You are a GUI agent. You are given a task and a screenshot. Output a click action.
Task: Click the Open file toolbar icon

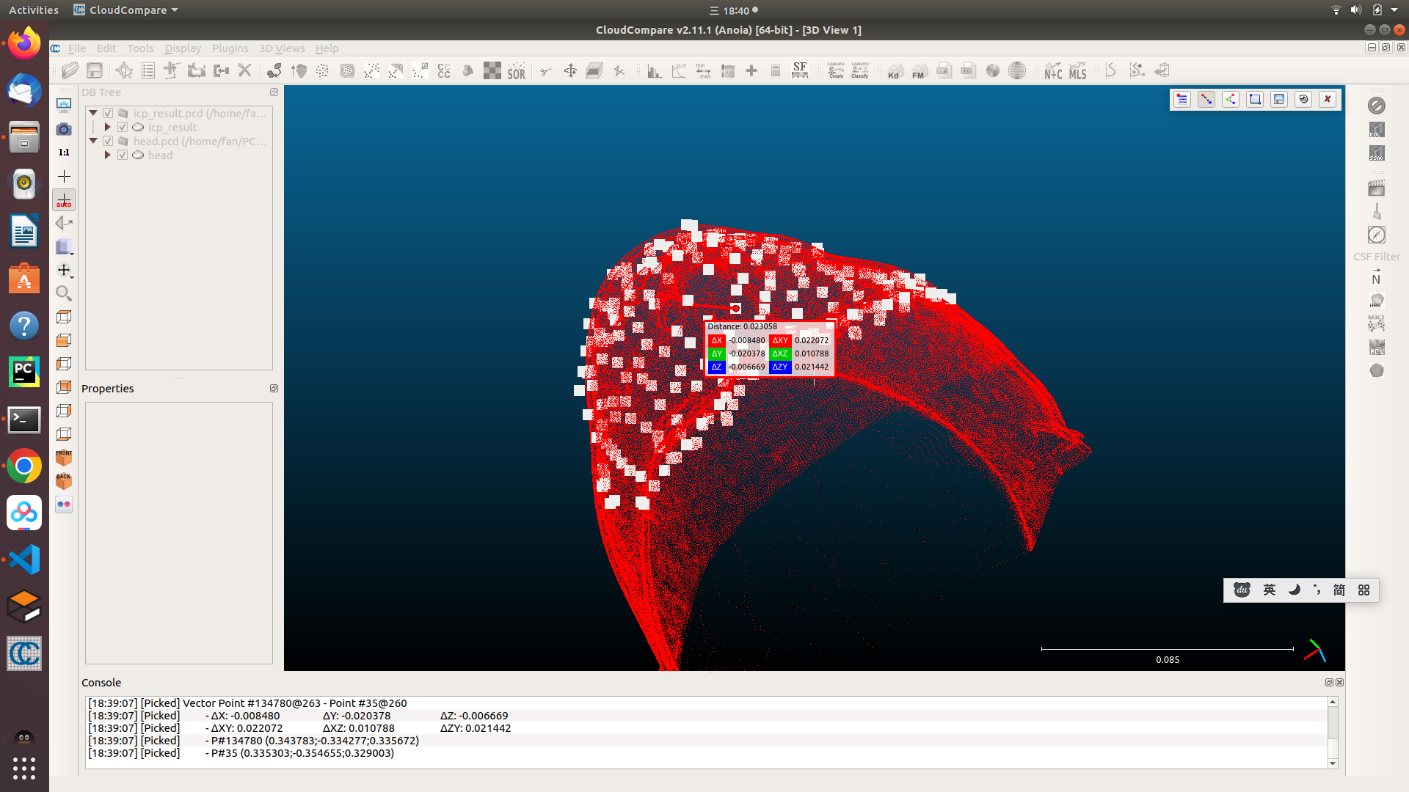tap(70, 71)
